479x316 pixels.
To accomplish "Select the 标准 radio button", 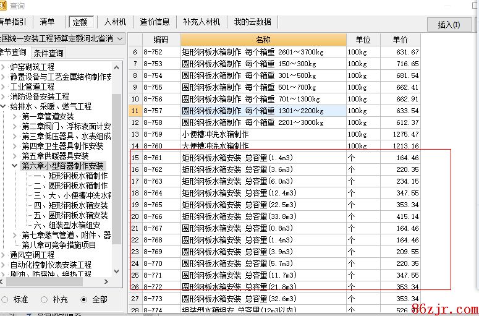I will point(5,299).
